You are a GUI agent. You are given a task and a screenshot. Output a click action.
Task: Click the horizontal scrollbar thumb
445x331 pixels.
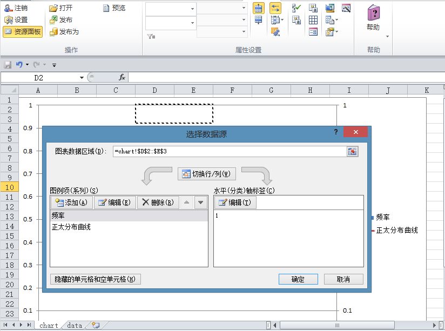pos(337,325)
